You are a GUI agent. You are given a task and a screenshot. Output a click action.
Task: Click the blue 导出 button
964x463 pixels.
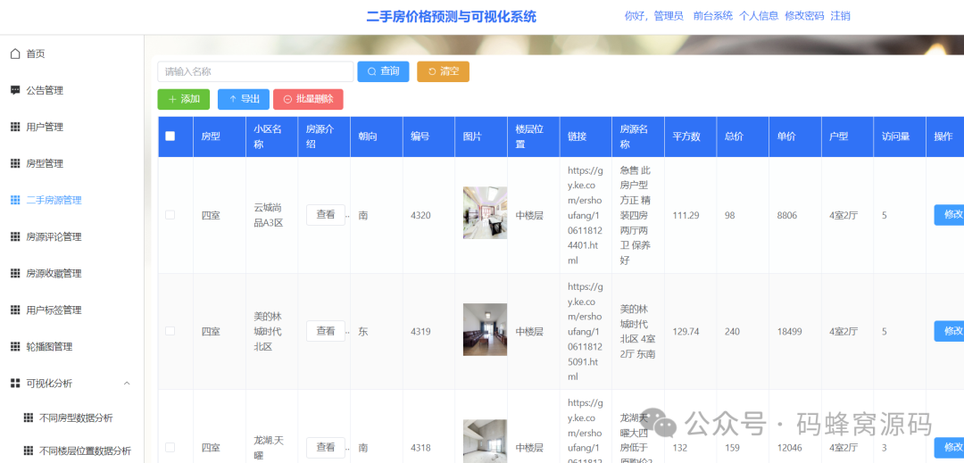pyautogui.click(x=244, y=100)
